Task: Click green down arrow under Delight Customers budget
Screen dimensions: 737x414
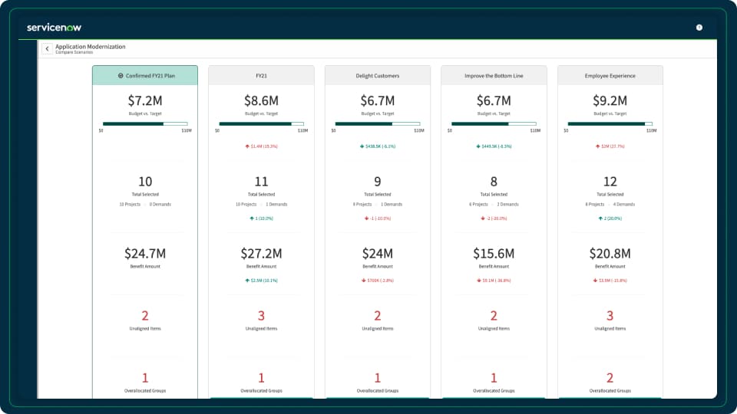Action: click(x=362, y=146)
